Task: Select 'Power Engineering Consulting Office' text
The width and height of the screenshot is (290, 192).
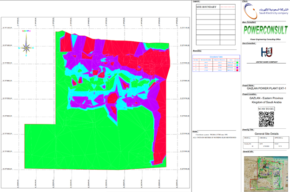Action: (x=265, y=39)
